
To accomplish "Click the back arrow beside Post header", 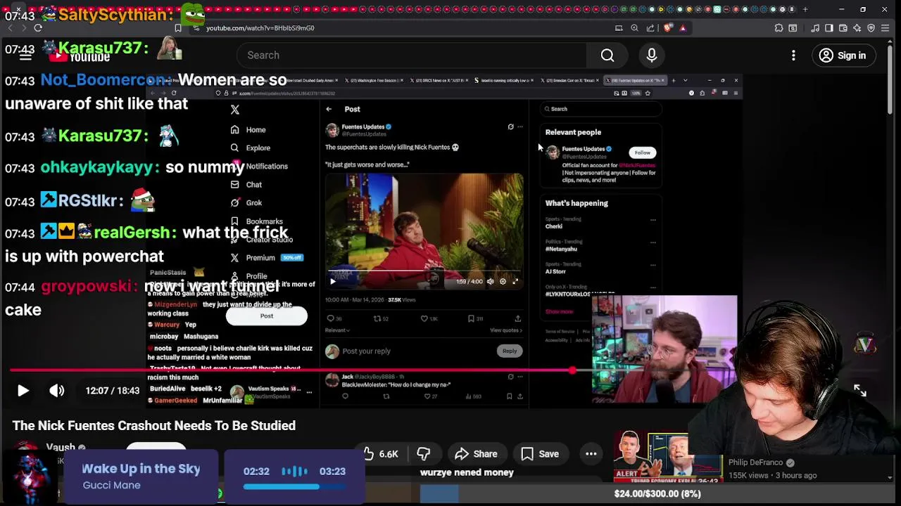I will pos(329,109).
